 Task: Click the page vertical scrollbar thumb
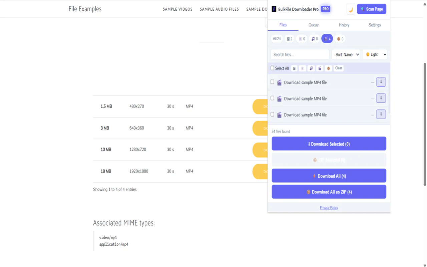pos(425,124)
